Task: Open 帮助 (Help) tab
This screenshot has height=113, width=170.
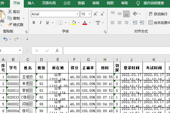Action: [x=124, y=3]
